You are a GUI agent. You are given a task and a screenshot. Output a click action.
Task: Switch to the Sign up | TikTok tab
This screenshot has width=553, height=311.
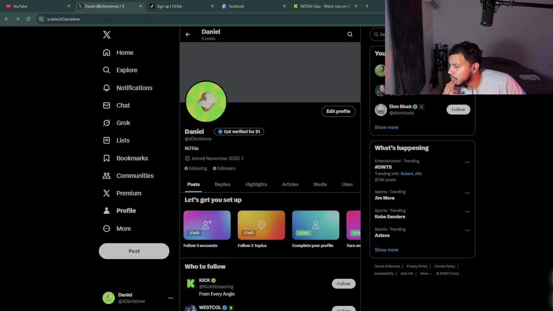pos(181,6)
